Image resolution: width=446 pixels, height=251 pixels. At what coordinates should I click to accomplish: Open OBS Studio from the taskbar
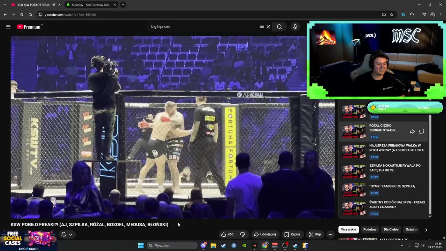(x=285, y=245)
